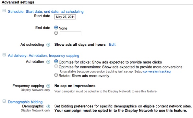Choose Optimize for clicks ad rotation
Viewport: 193px width, 118px height.
pyautogui.click(x=56, y=61)
